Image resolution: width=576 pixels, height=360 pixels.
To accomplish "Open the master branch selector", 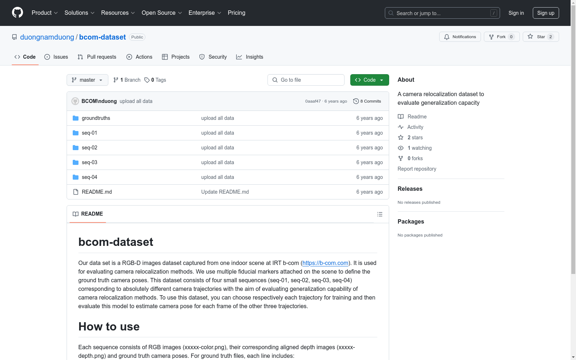I will coord(87,80).
